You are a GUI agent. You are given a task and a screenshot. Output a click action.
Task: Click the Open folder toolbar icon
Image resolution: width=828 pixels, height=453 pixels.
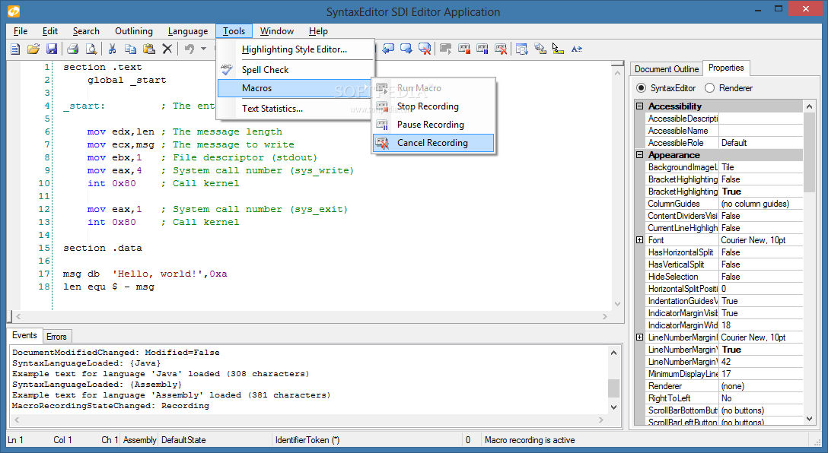33,49
